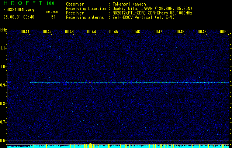The image size is (232, 148).
Task: Select the file name 2508310040.png
Action: [19, 10]
